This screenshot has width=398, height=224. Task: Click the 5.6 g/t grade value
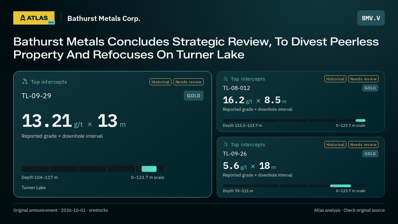[x=235, y=166]
